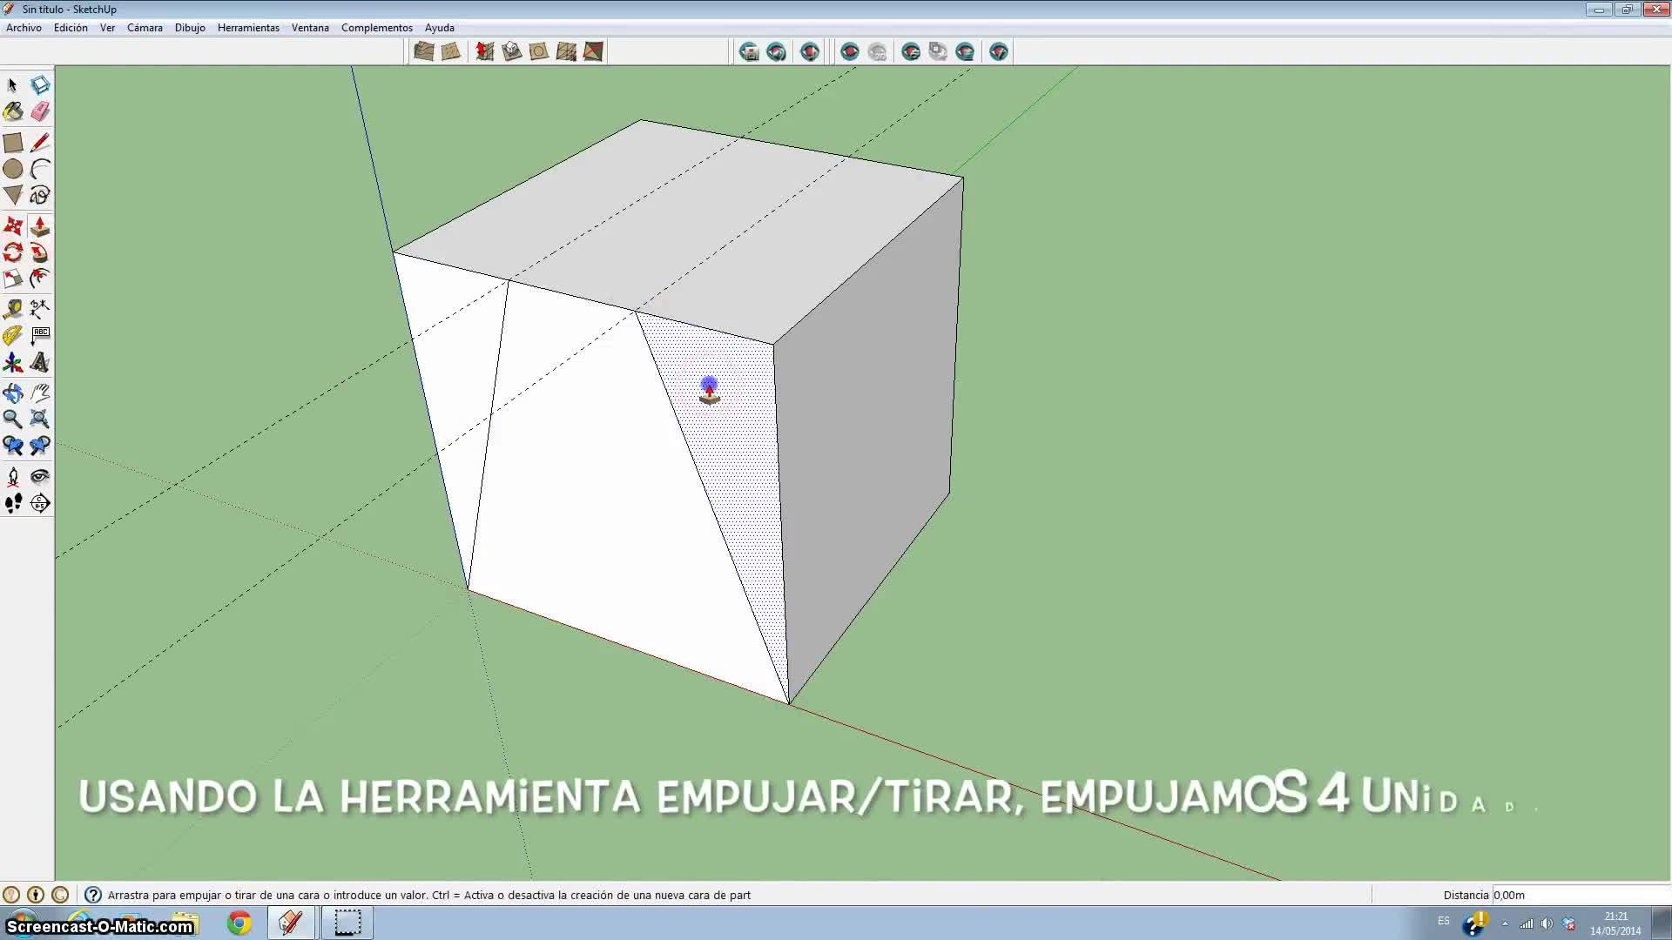Activate the Look Around eye tool
The height and width of the screenshot is (940, 1672).
pos(40,476)
